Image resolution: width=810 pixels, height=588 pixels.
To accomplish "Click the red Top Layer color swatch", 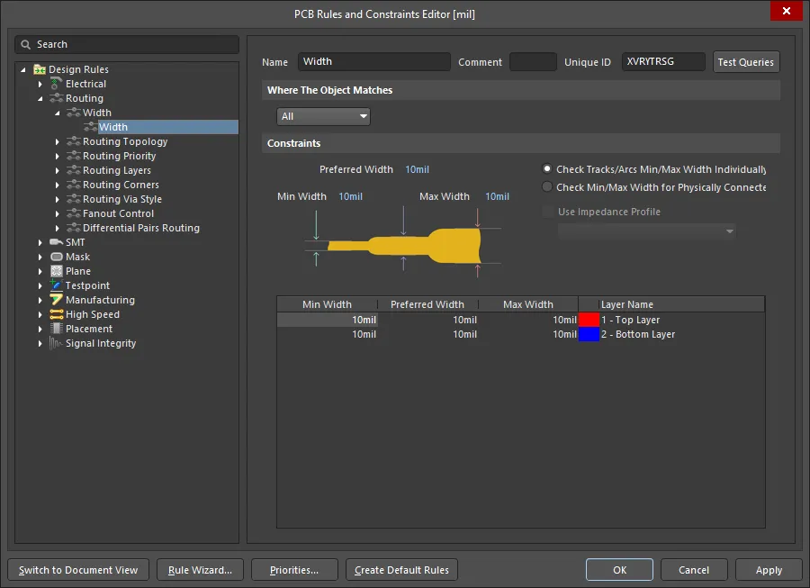I will pos(589,320).
